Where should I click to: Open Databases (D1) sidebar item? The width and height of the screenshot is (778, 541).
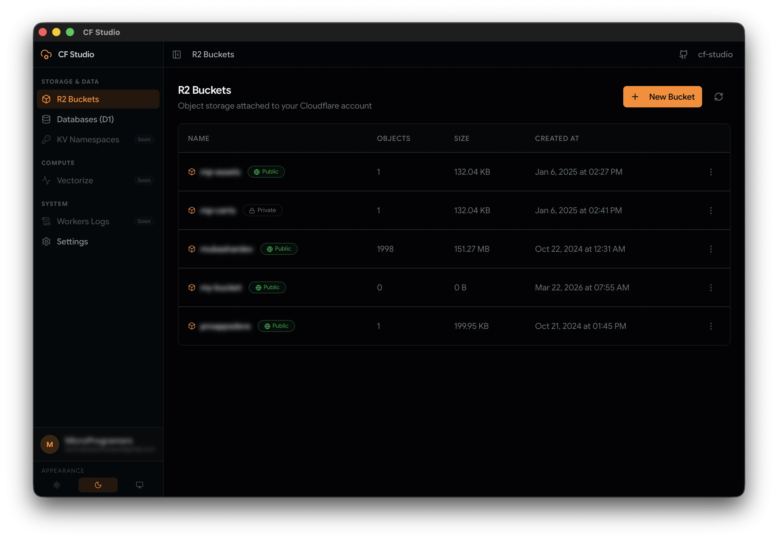pyautogui.click(x=98, y=119)
